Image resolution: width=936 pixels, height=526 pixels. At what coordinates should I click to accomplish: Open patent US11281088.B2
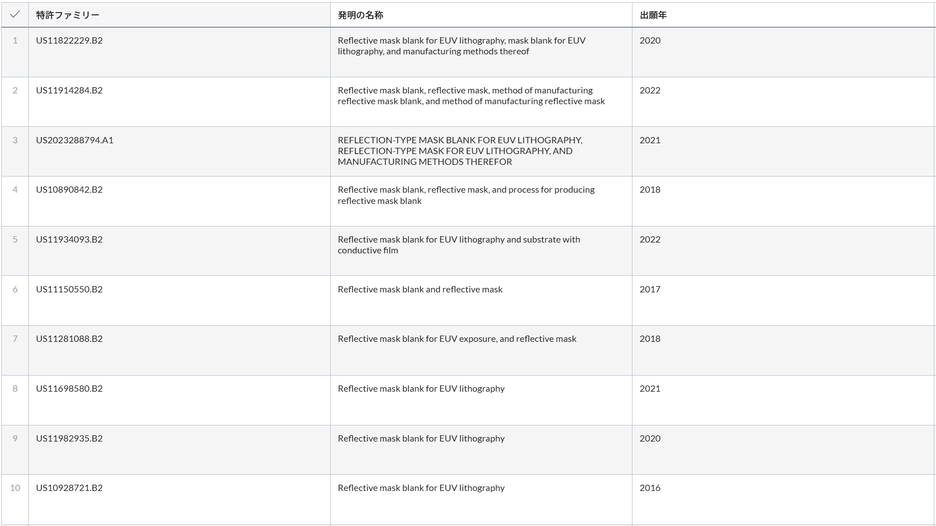pos(69,339)
